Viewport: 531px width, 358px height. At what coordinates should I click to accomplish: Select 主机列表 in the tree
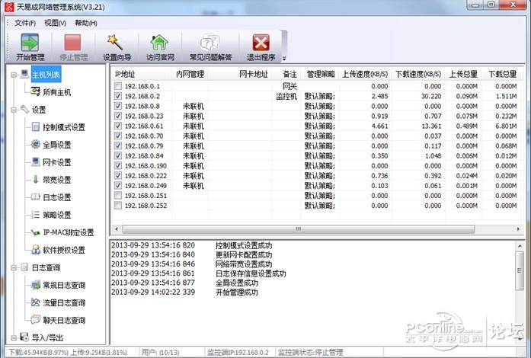pyautogui.click(x=46, y=75)
